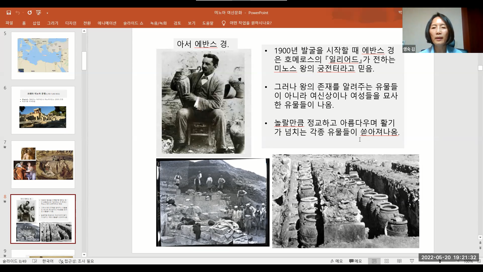The height and width of the screenshot is (272, 483).
Task: Click the '슬라이드 8/49' status indicator
Action: pyautogui.click(x=15, y=261)
